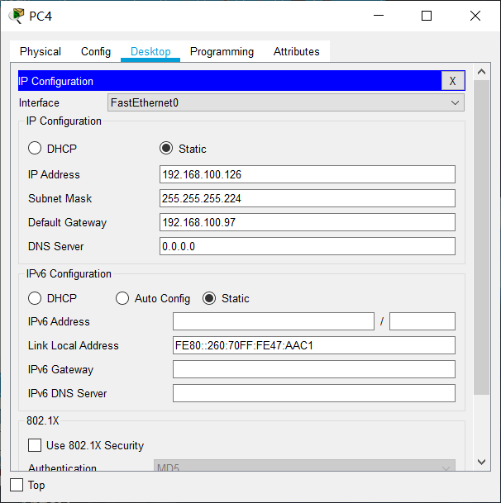Open the Interface FastEthernet0 dropdown

coord(286,102)
